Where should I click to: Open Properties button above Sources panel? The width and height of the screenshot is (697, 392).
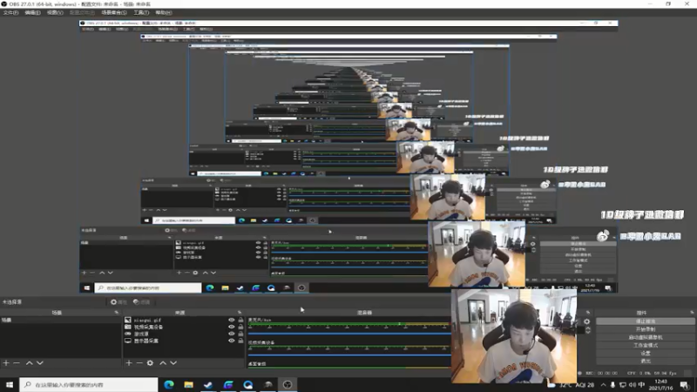pos(118,302)
